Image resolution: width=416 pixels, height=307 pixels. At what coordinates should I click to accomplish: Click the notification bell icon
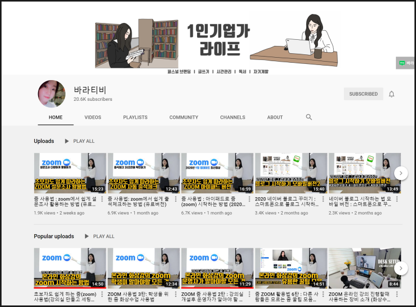391,94
